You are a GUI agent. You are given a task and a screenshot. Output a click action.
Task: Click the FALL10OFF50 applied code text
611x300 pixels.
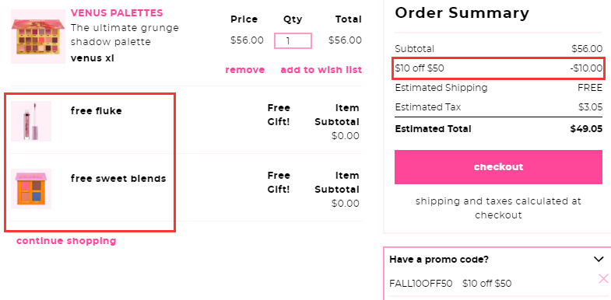click(421, 283)
